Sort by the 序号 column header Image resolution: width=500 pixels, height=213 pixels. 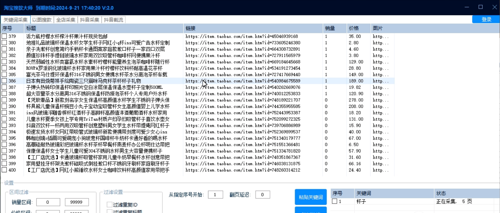coord(12,28)
